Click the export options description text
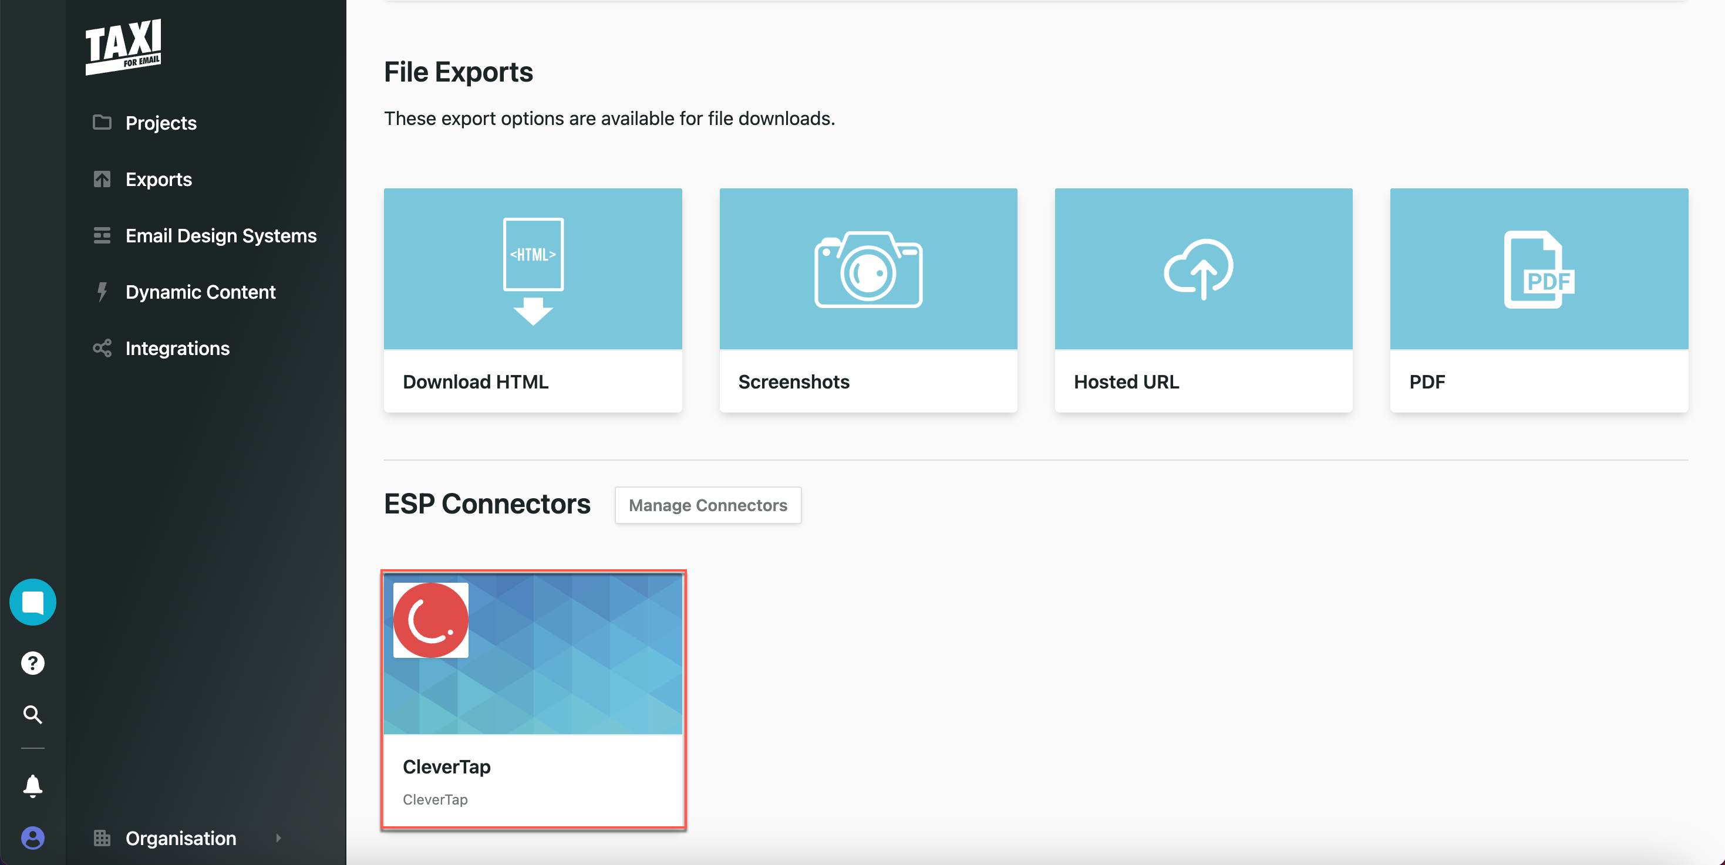This screenshot has height=865, width=1725. [609, 119]
